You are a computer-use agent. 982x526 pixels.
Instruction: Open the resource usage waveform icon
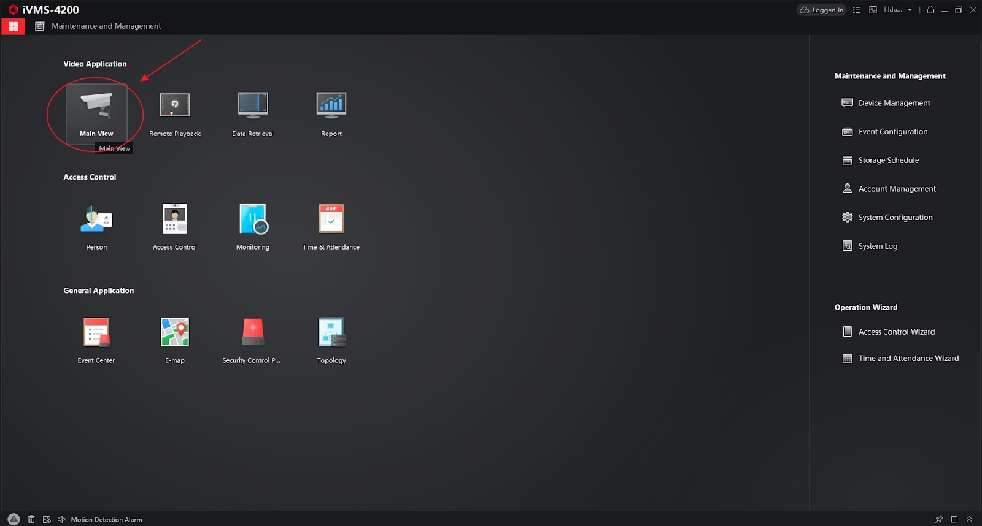pyautogui.click(x=873, y=10)
